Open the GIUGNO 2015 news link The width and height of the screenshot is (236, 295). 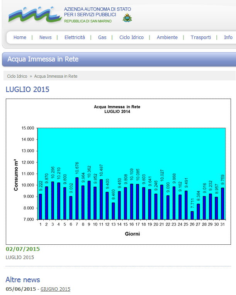pos(55,289)
